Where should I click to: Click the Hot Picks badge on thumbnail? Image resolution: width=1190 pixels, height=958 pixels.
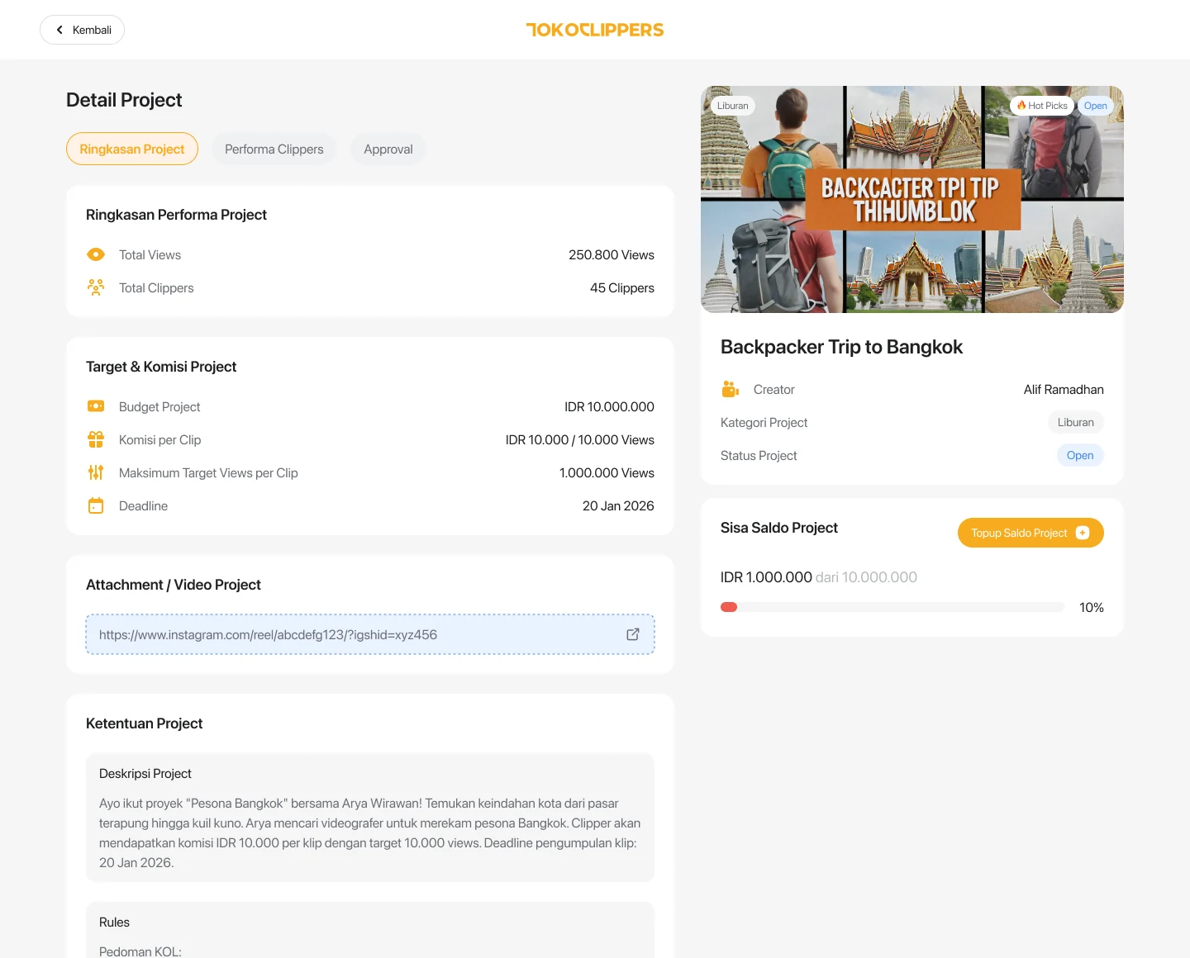[x=1042, y=106]
